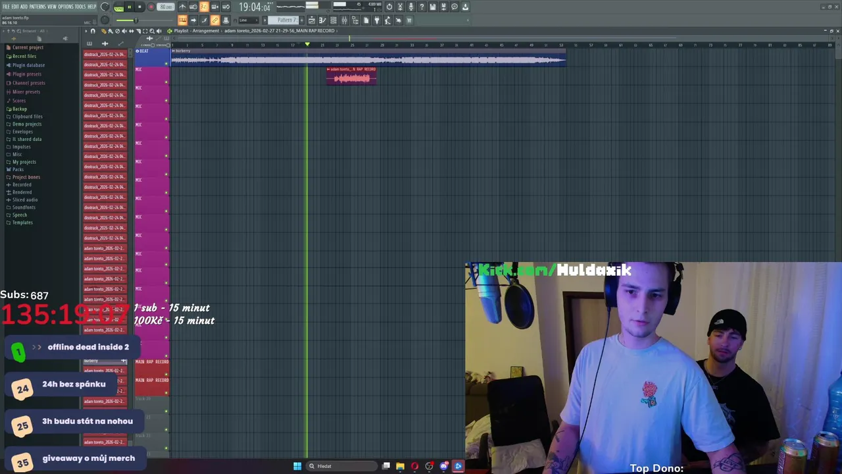The image size is (842, 474).
Task: Open the undo history clock icon
Action: [389, 7]
